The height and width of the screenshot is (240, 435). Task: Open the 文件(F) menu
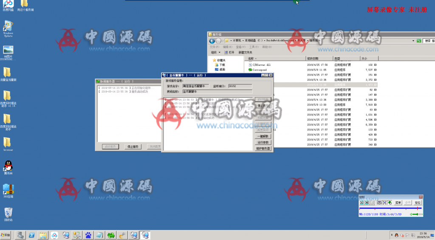point(214,47)
